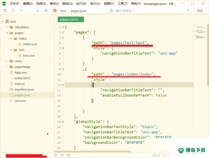This screenshot has height=158, width=209.
Task: Open the 编辑(E) menu
Action: point(28,4)
